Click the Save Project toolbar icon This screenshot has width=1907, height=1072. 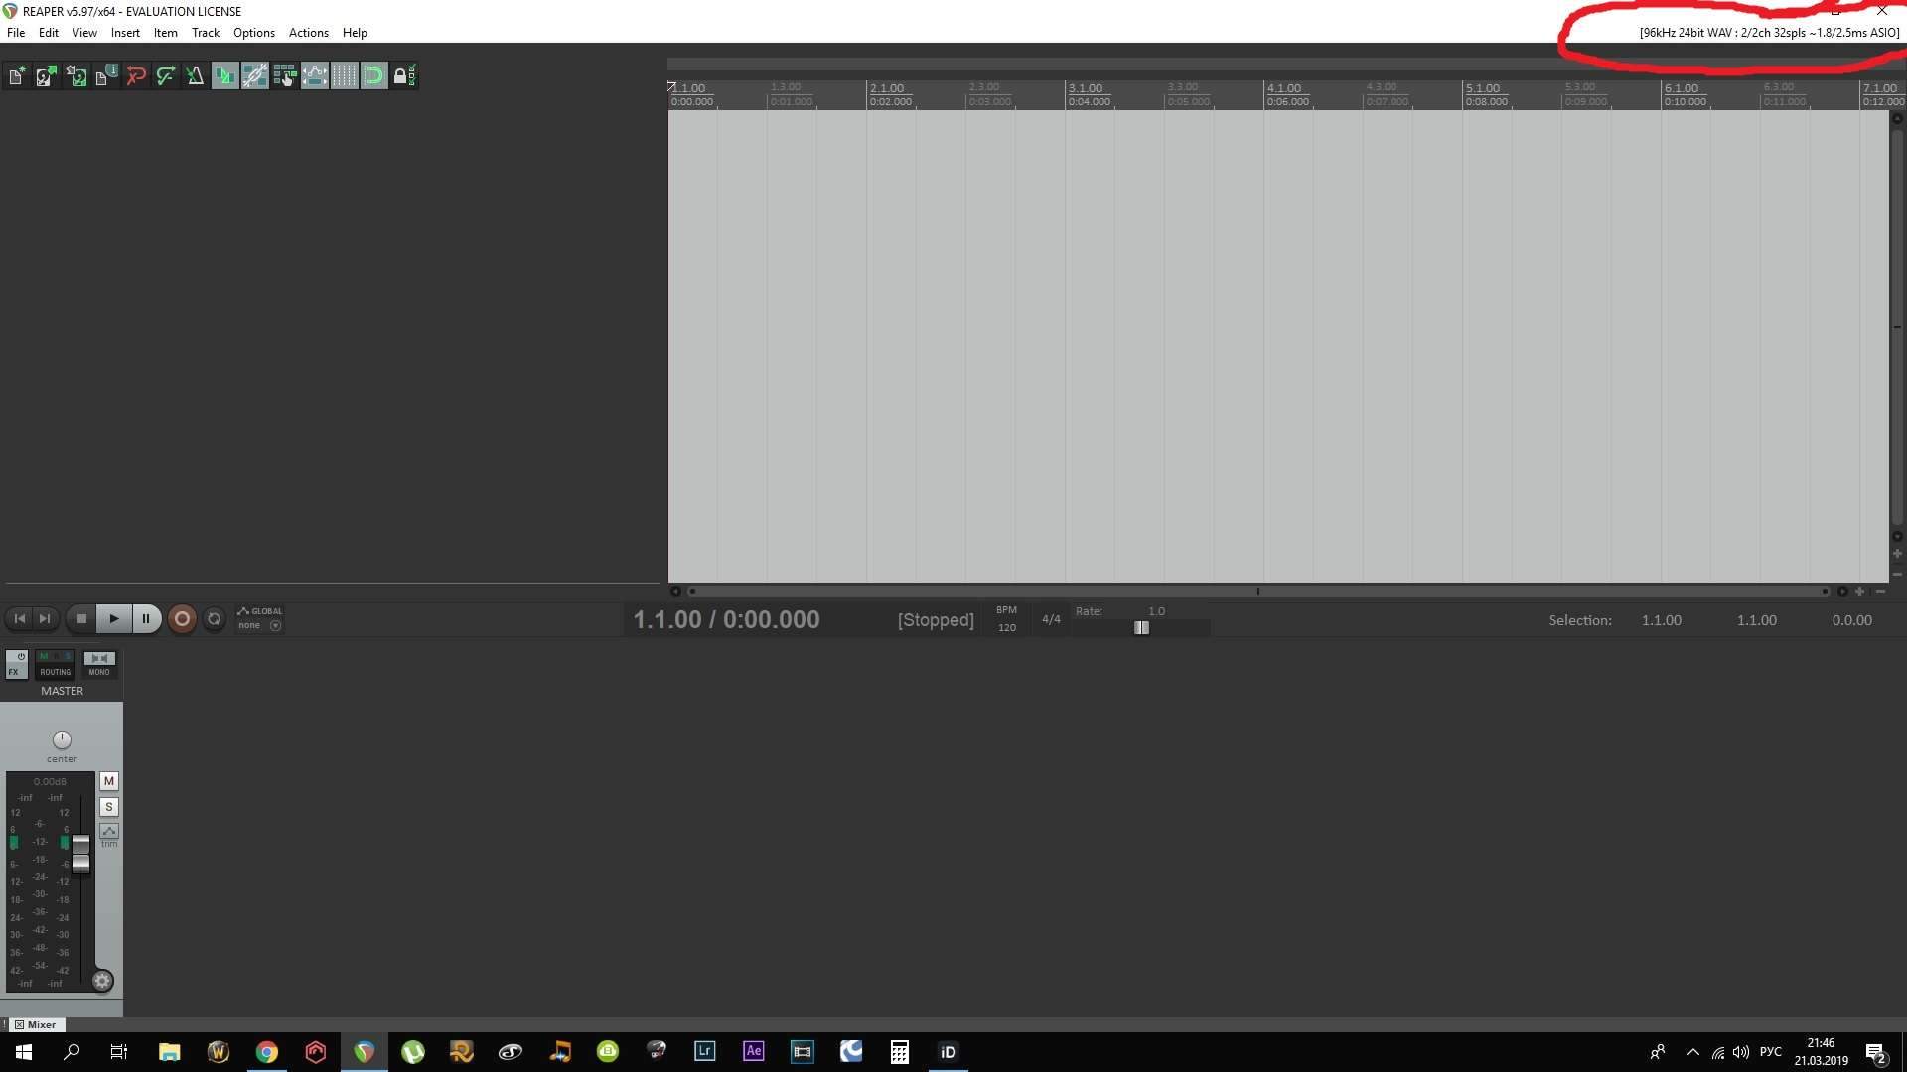click(76, 76)
